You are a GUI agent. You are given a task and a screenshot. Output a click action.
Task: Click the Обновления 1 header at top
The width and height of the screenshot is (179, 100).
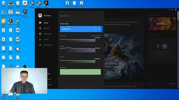pos(65,16)
